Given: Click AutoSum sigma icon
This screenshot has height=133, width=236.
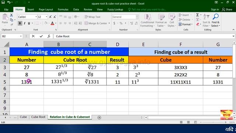Looking at the screenshot, I should pyautogui.click(x=198, y=15).
